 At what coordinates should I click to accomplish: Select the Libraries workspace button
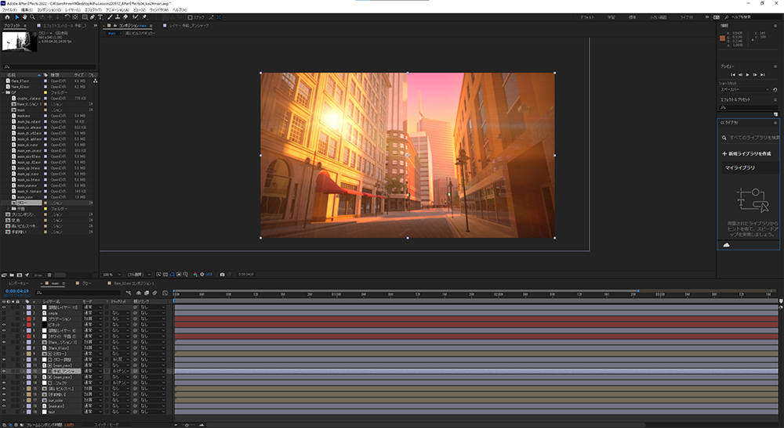687,17
